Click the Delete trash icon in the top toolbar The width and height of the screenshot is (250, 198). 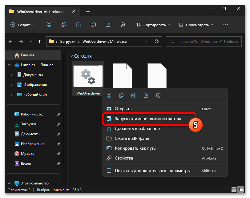tap(123, 25)
